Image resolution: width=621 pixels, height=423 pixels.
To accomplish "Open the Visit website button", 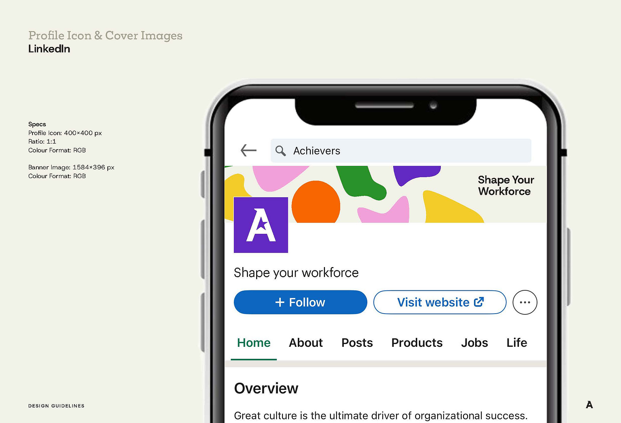I will click(x=440, y=302).
